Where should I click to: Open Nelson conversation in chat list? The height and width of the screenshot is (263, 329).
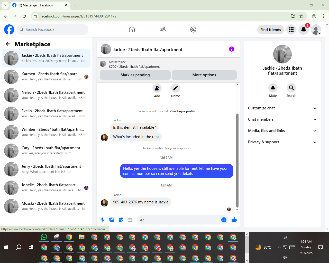[x=46, y=95]
